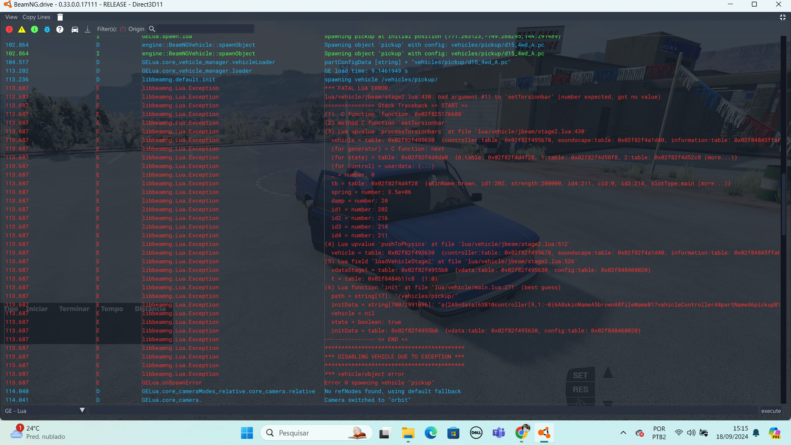Toggle the yellow warning log filter
The height and width of the screenshot is (445, 791).
pos(22,29)
